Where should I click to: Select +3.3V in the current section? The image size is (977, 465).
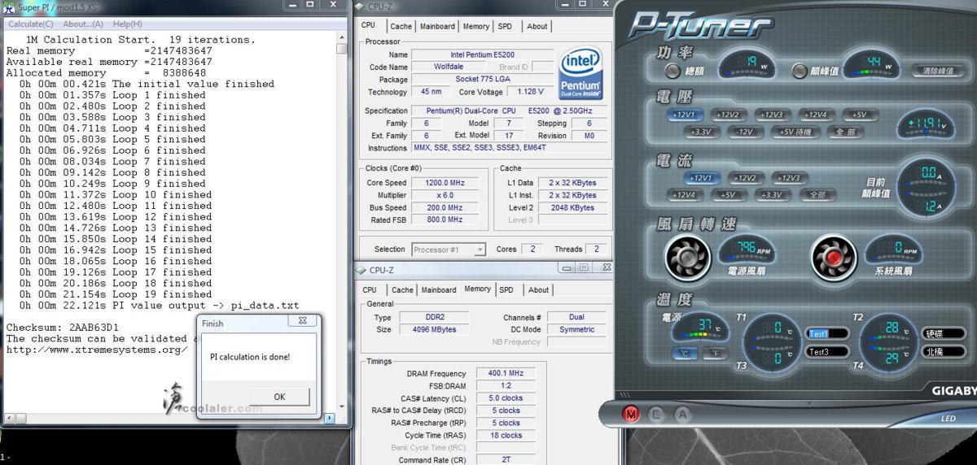[772, 194]
